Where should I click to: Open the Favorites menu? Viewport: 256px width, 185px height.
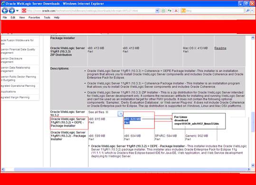tap(34, 18)
